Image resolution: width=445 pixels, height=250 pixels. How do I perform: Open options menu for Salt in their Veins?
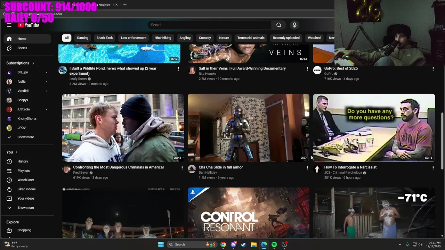pos(307,69)
